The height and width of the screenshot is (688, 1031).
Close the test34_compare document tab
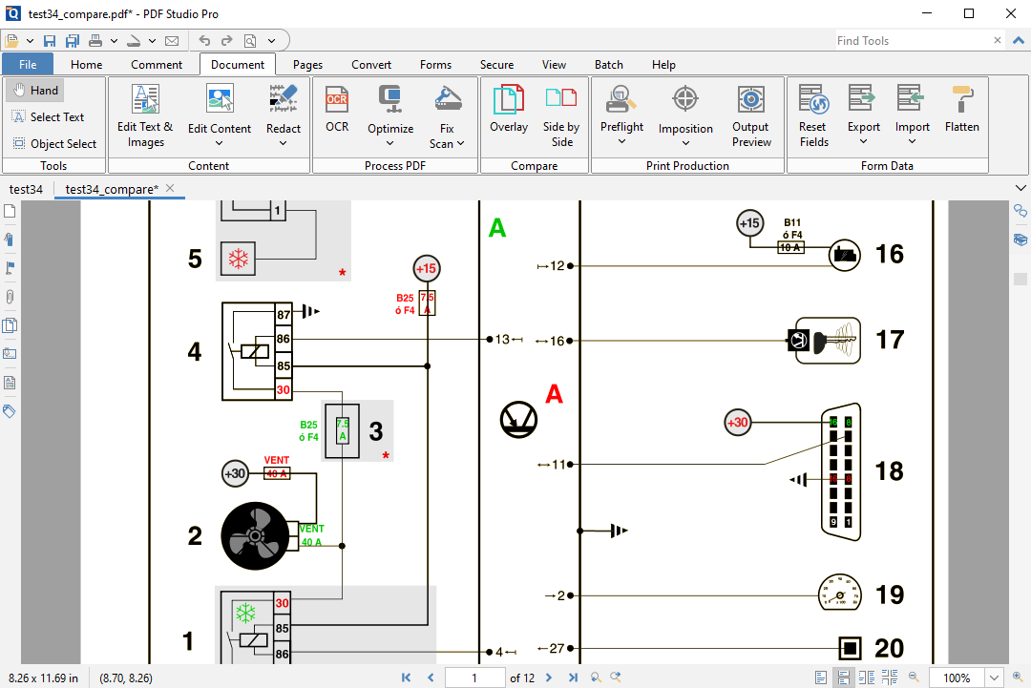[170, 188]
